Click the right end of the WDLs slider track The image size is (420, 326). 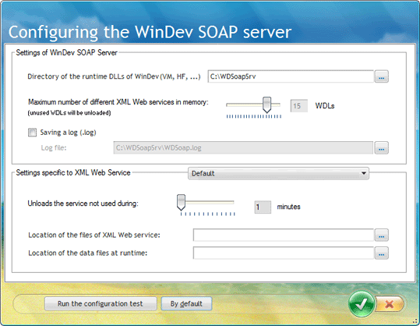click(x=279, y=105)
